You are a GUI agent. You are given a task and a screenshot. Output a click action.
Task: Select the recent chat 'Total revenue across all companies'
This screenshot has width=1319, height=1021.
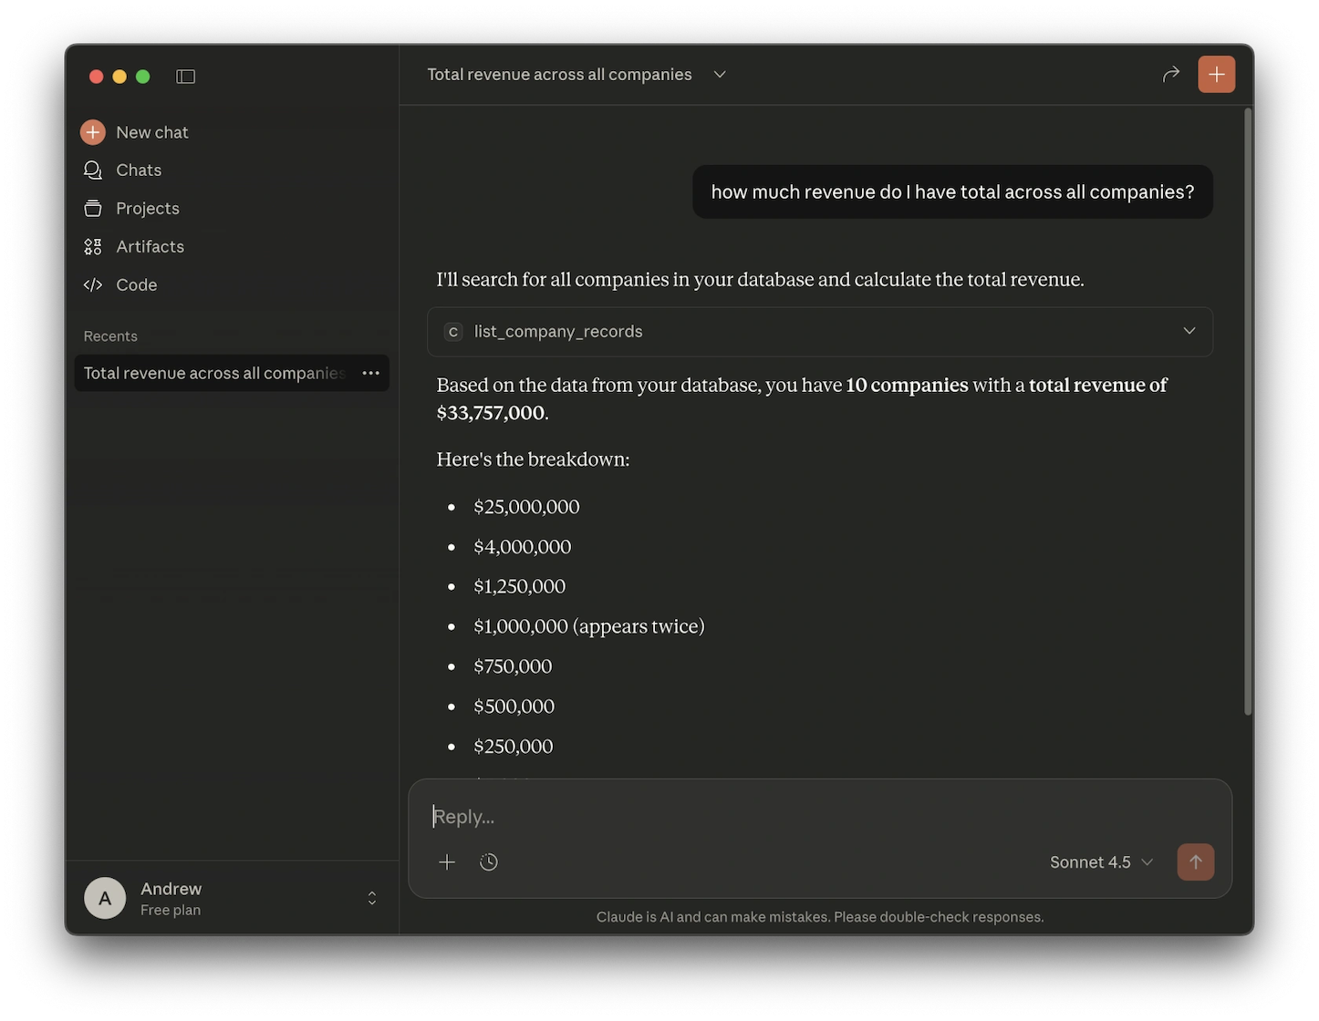coord(214,373)
